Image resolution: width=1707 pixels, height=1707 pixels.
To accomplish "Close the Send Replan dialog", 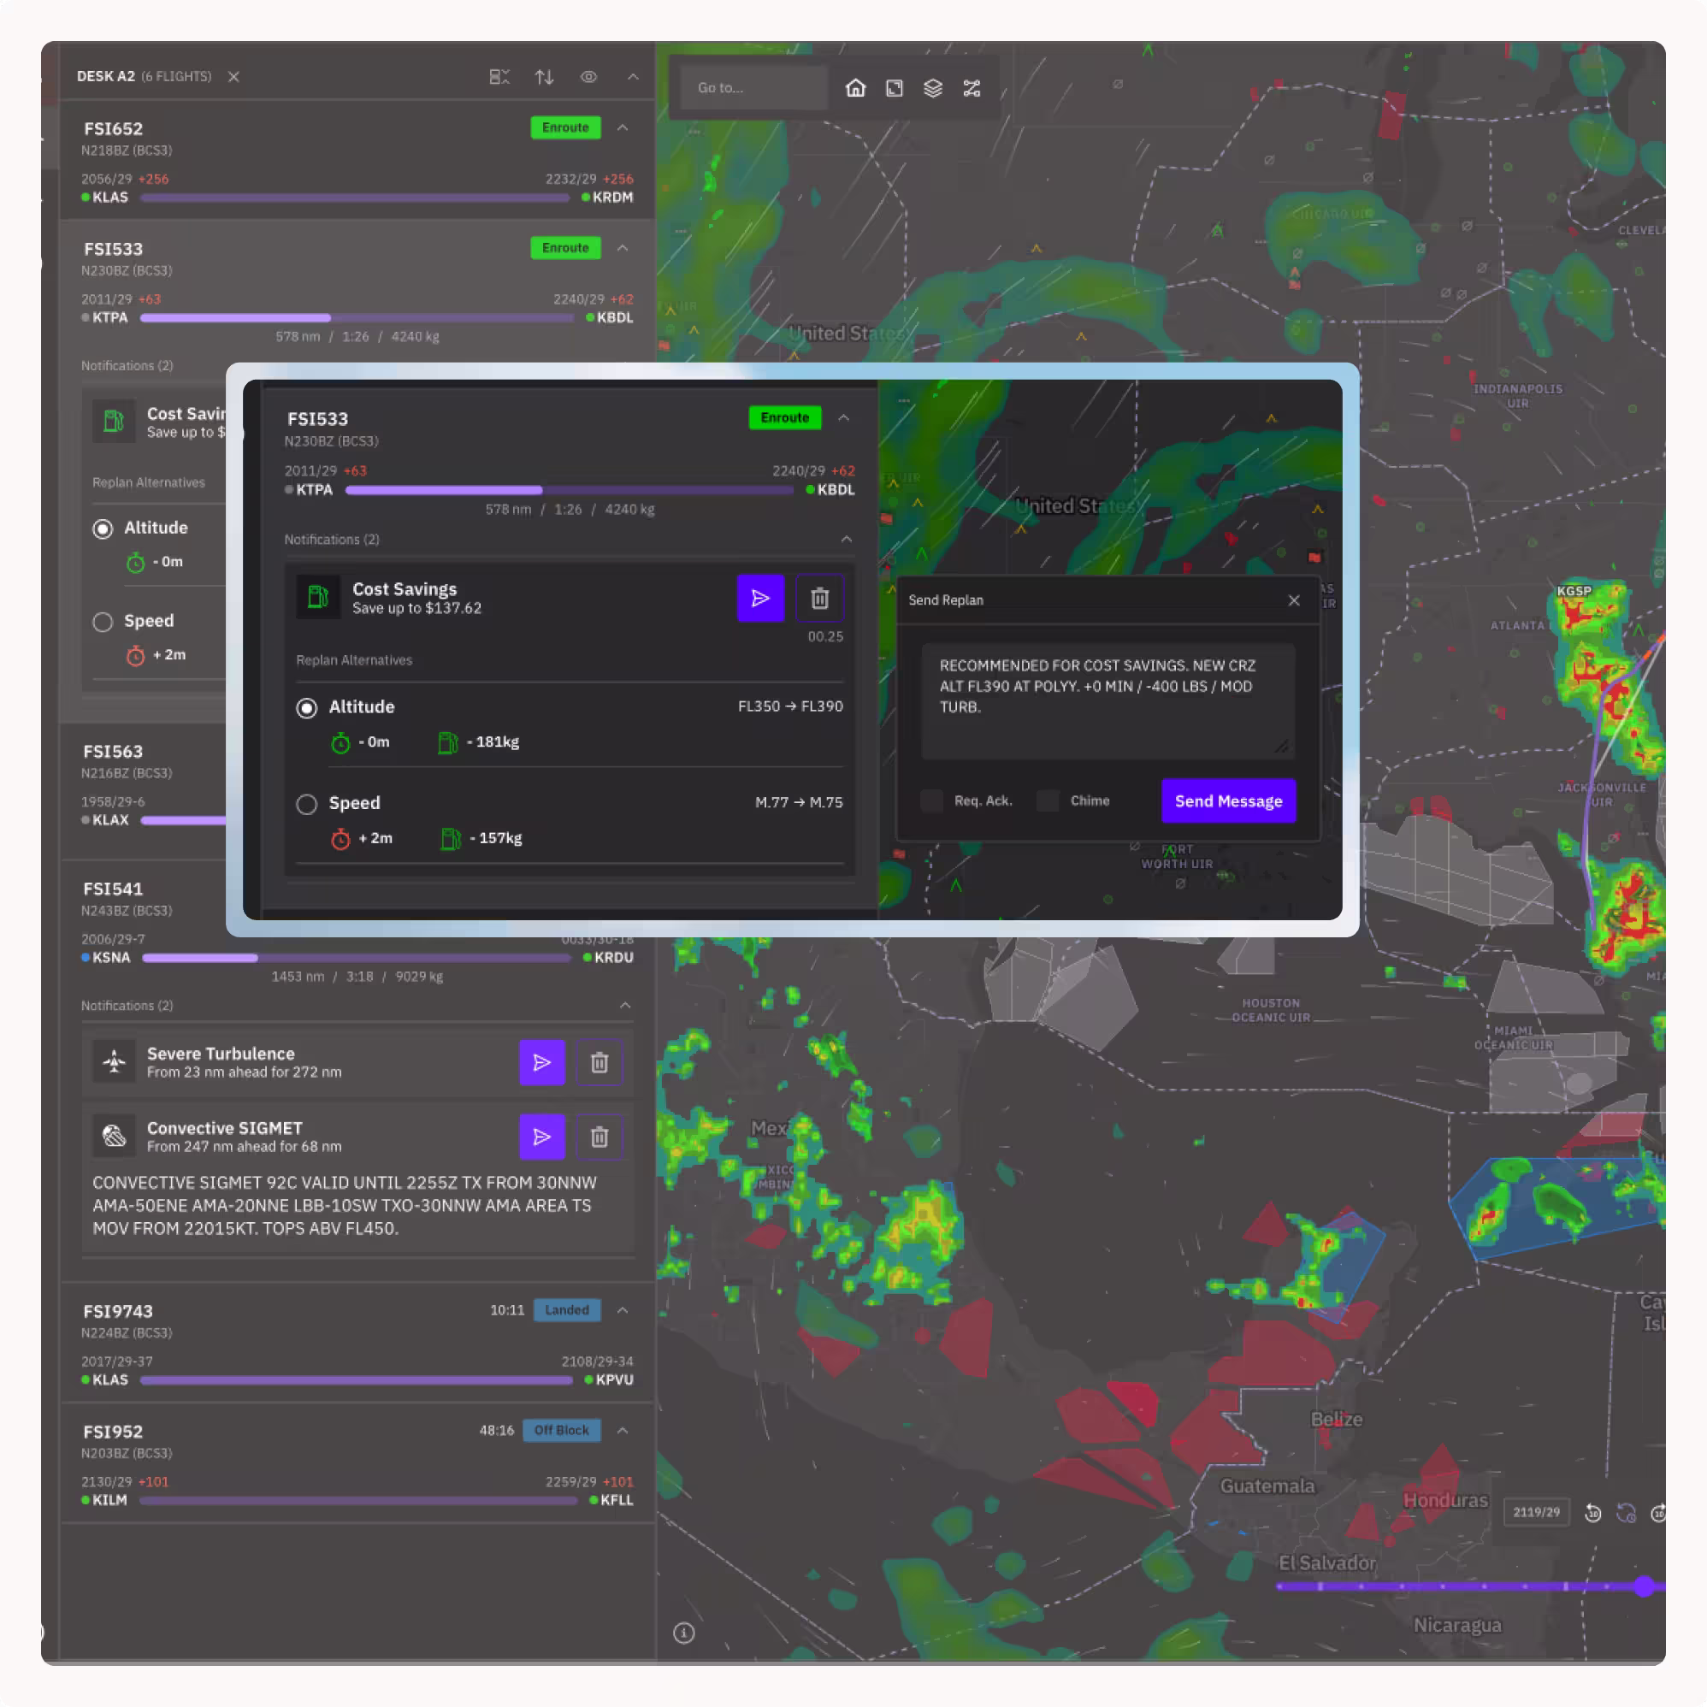I will click(1293, 600).
